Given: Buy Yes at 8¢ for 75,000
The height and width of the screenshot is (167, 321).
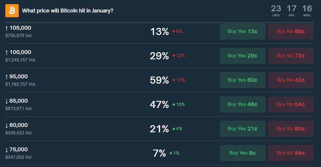Looking at the screenshot, I should point(243,153).
